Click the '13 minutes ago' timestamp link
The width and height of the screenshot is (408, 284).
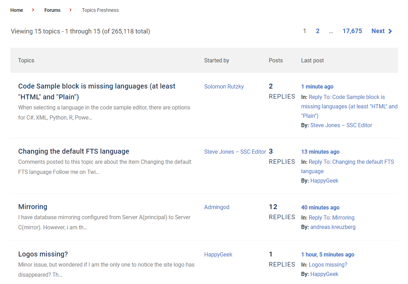(x=320, y=152)
